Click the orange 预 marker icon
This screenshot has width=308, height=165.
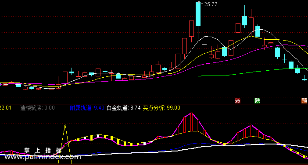(x=304, y=100)
